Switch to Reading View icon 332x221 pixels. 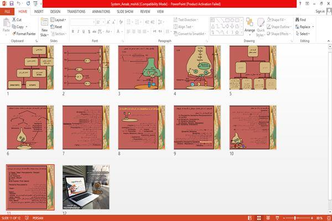(x=268, y=218)
